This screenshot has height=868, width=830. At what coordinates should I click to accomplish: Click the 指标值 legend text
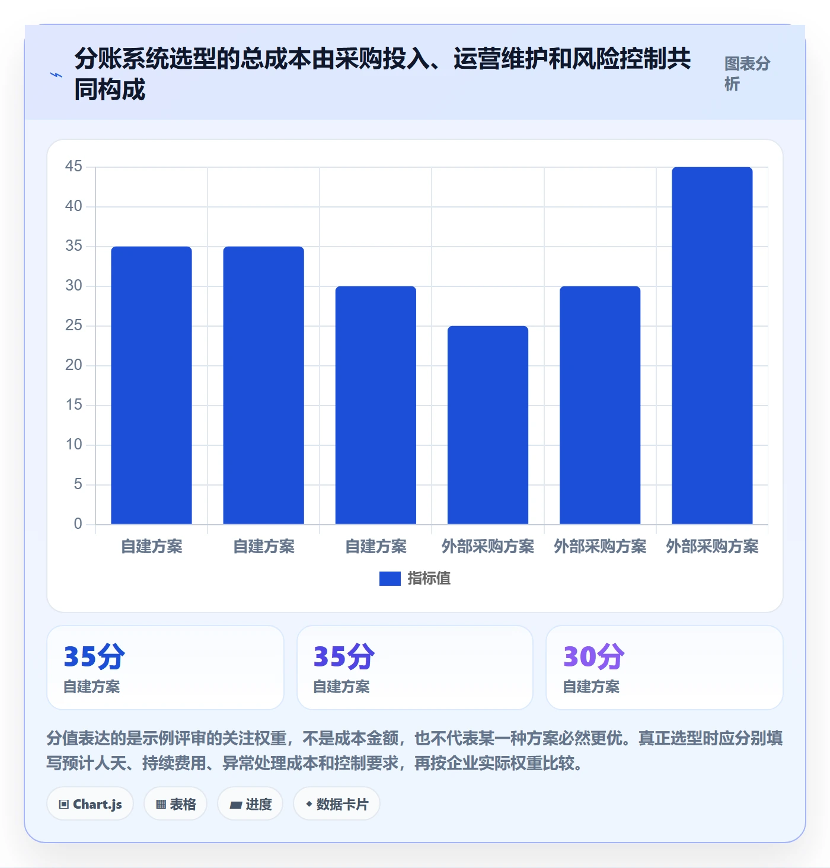coord(429,579)
